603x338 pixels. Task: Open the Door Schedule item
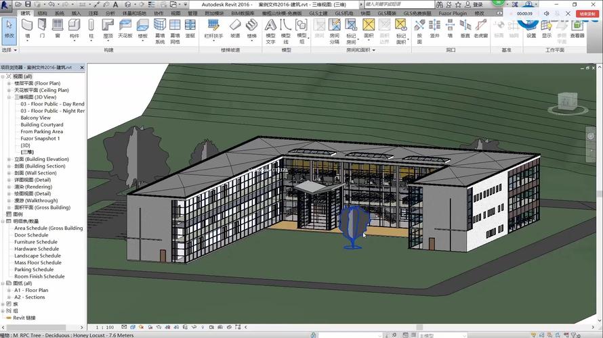coord(31,235)
